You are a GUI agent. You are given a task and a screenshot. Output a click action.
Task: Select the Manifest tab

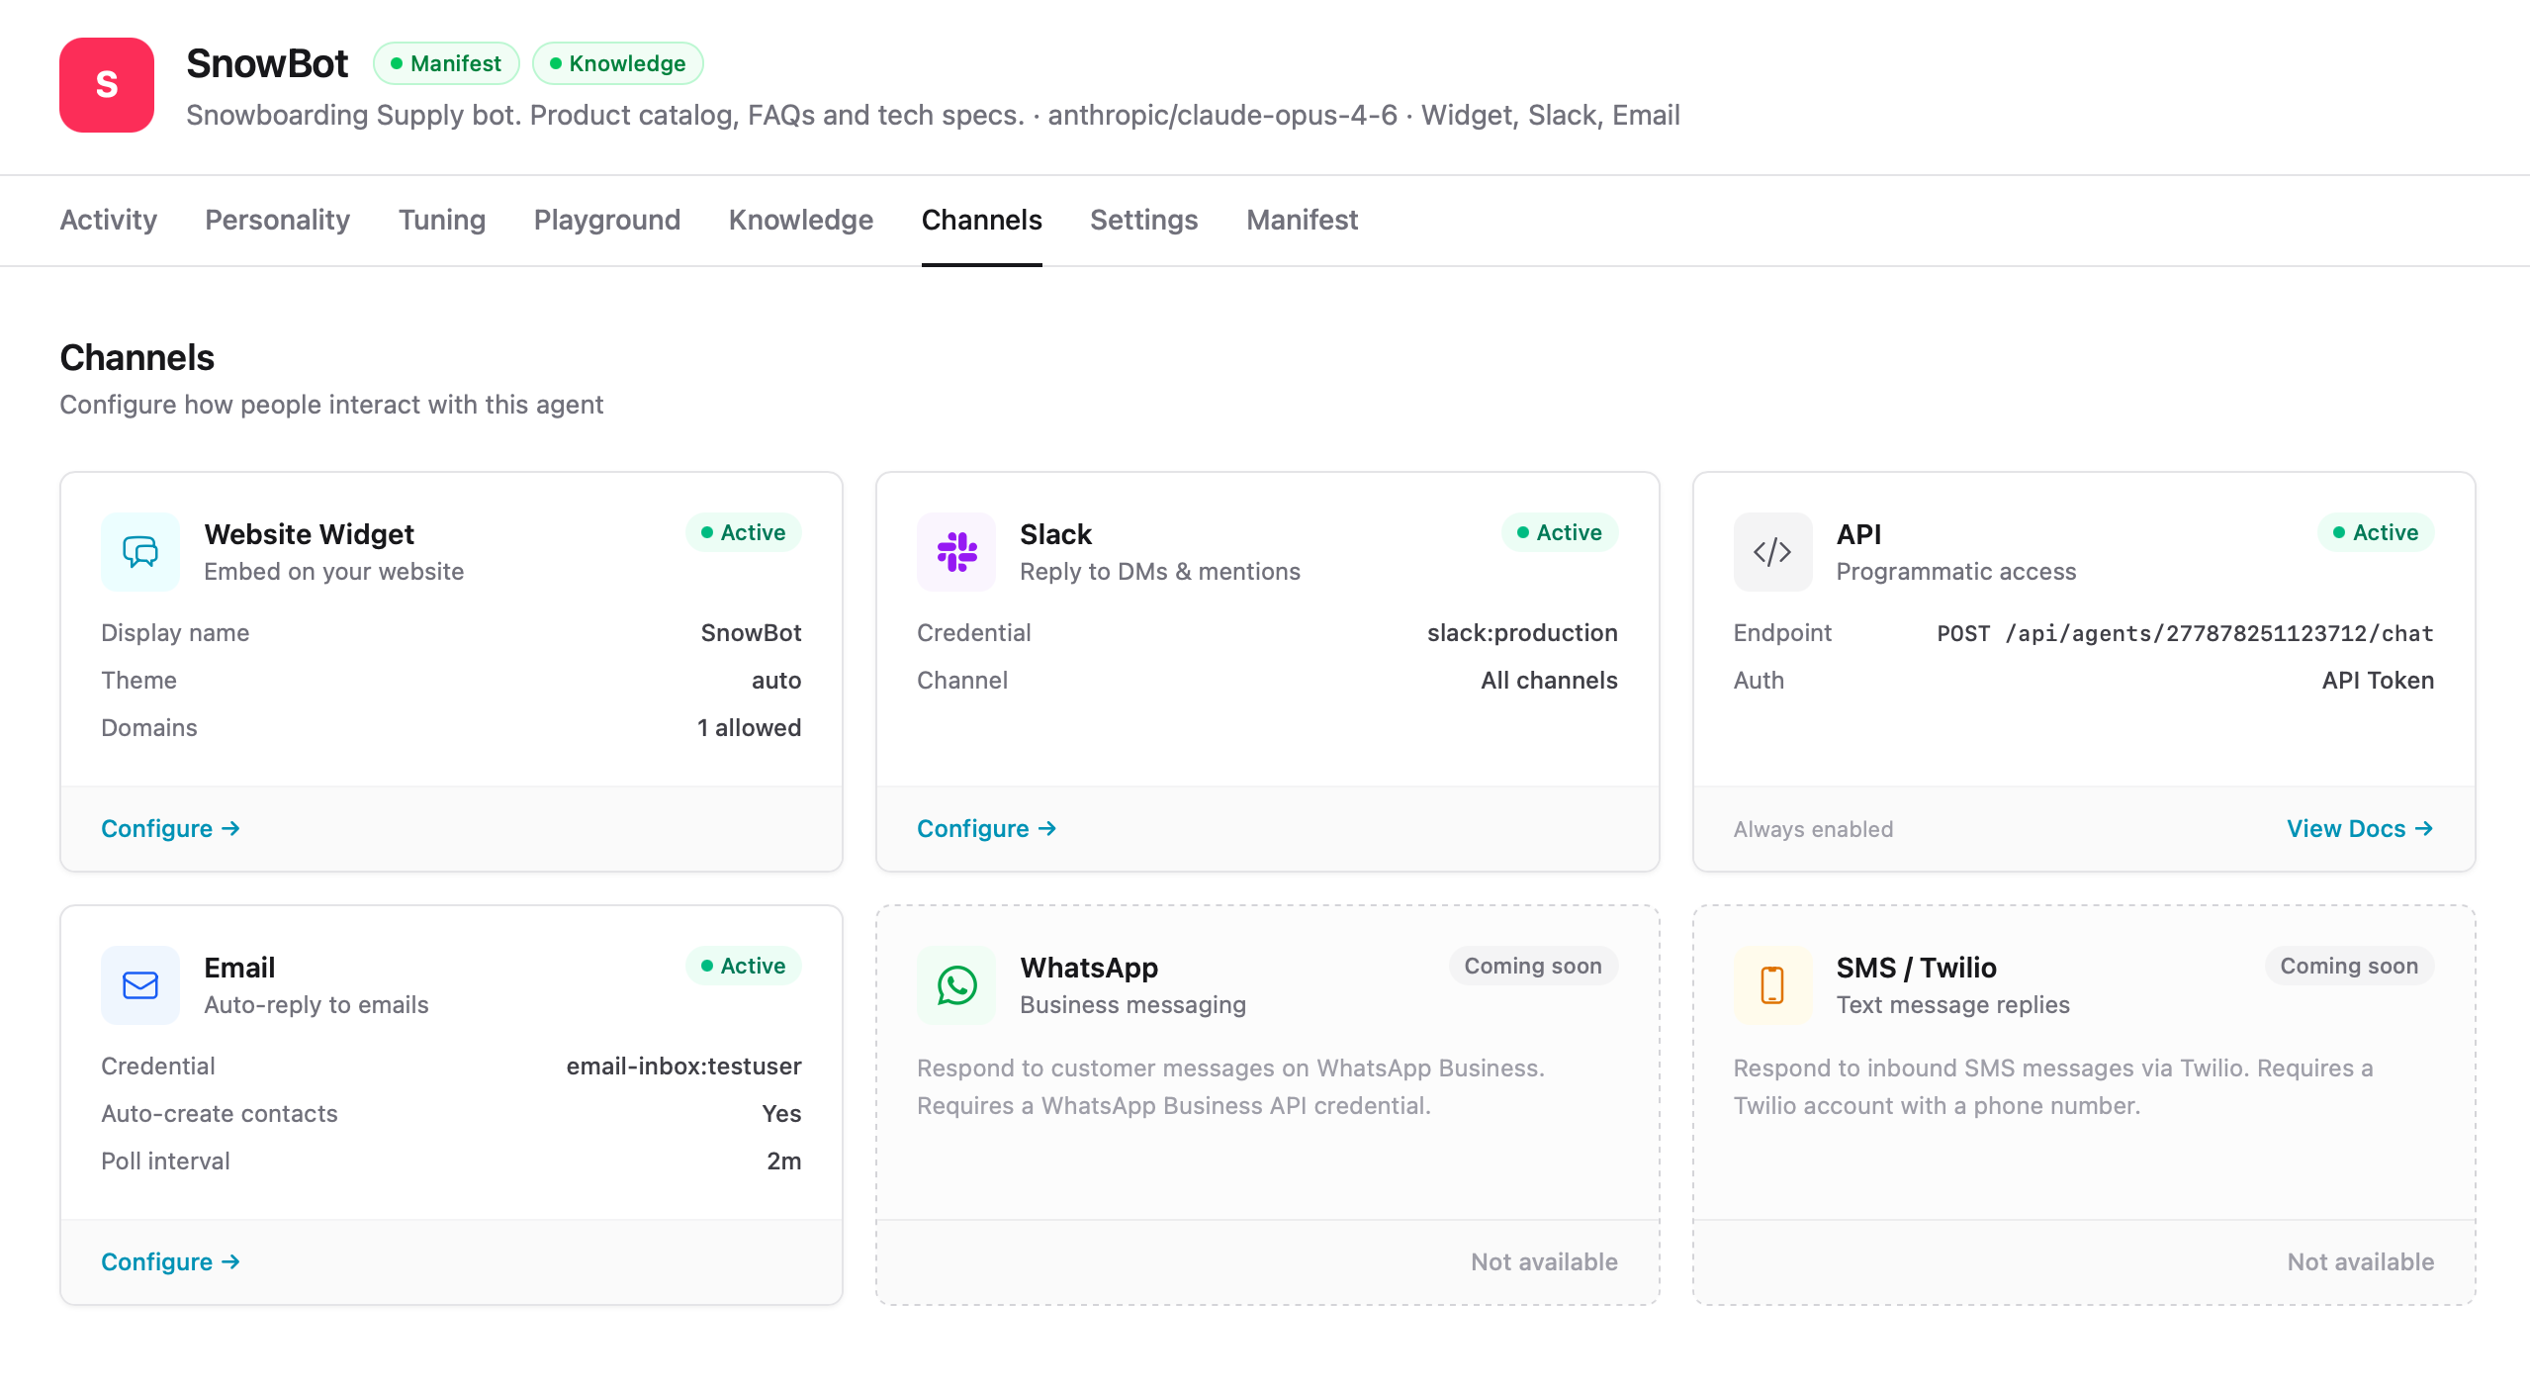[x=1302, y=220]
